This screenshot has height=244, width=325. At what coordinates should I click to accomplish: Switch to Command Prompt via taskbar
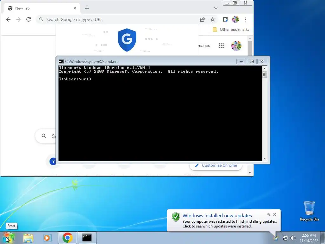(x=87, y=238)
